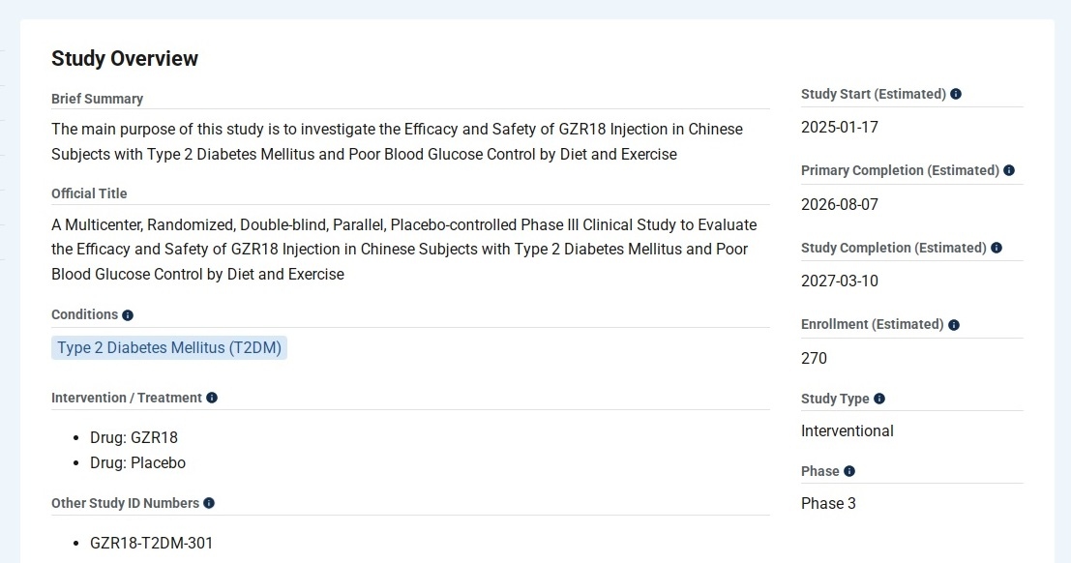Image resolution: width=1071 pixels, height=563 pixels.
Task: Click the GZR18-T2DM-301 study ID
Action: (x=151, y=543)
